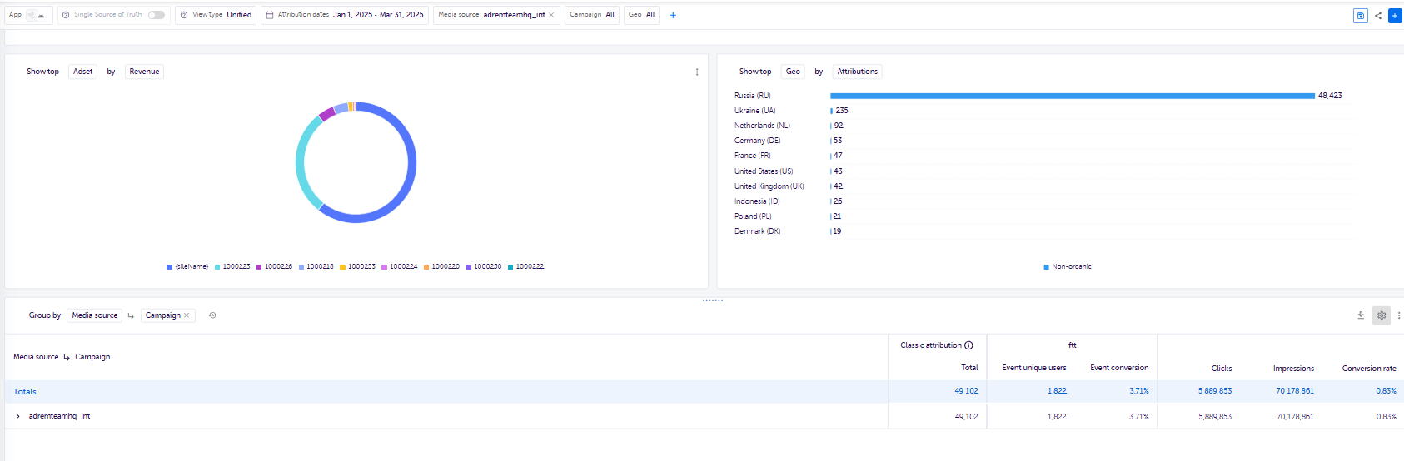Select the Denmark (DK) row label
Viewport: 1404px width, 461px height.
coord(757,231)
